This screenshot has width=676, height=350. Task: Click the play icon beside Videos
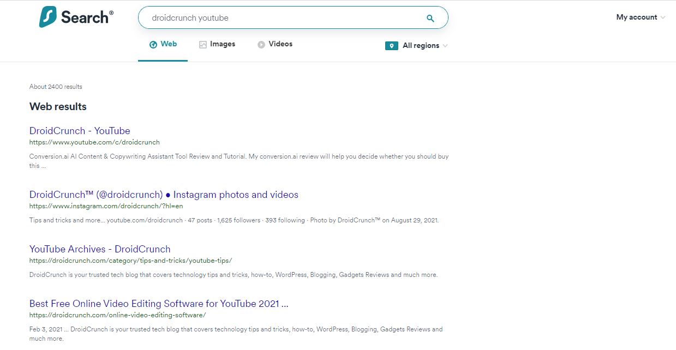[x=261, y=45]
